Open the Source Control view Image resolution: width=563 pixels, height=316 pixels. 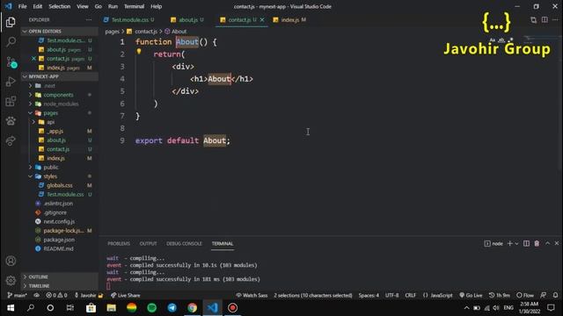coord(11,62)
